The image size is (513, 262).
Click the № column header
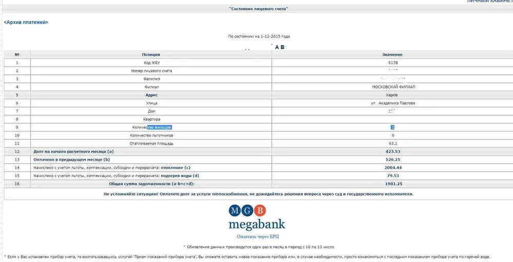17,54
